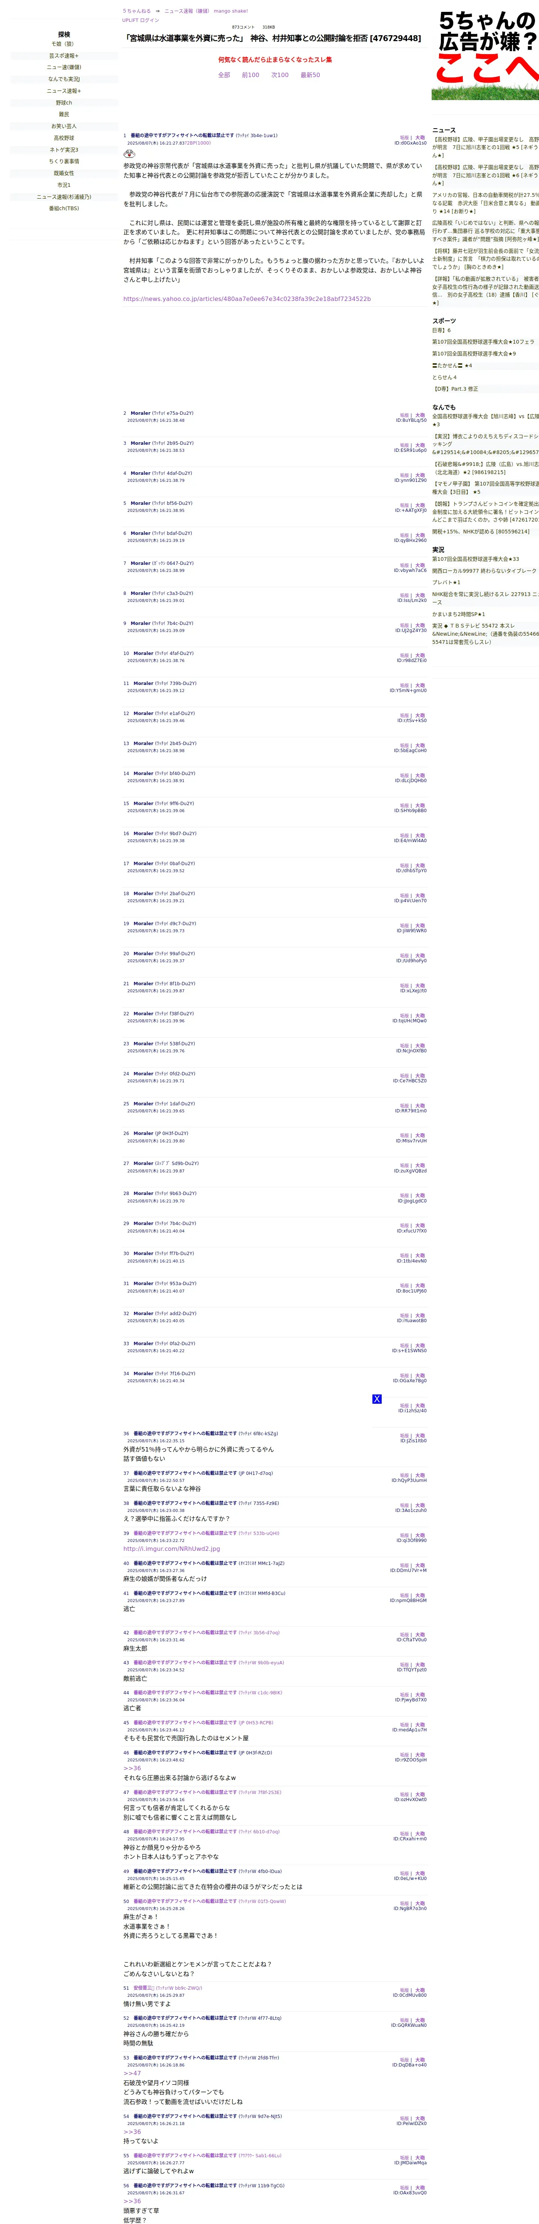Go to the ニュース速報(嫌儲) board breadcrumb

click(186, 11)
